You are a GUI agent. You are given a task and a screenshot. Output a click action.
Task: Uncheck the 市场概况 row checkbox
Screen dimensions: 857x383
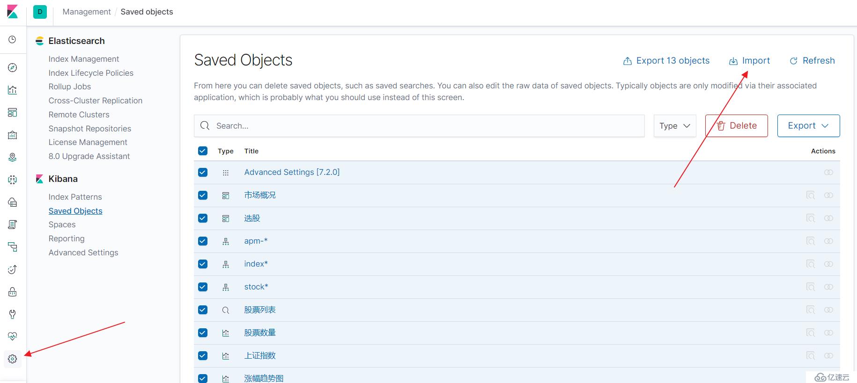pos(203,195)
